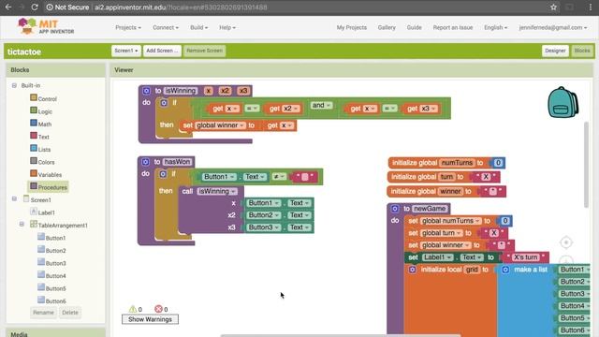This screenshot has width=599, height=337.
Task: Open the account email dropdown
Action: 553,27
